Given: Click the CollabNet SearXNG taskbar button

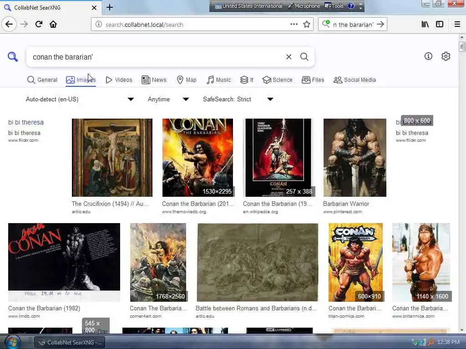Looking at the screenshot, I should point(70,342).
